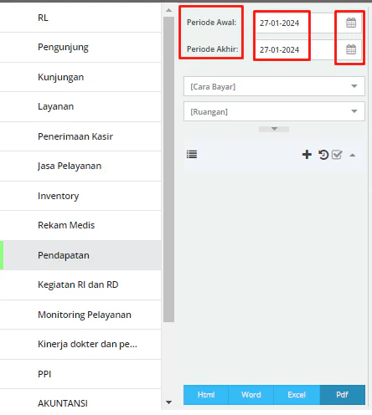Toggle the check-all checkbox icon
The height and width of the screenshot is (415, 372).
click(x=337, y=154)
